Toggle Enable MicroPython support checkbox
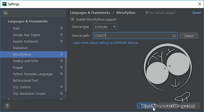 [x=73, y=19]
